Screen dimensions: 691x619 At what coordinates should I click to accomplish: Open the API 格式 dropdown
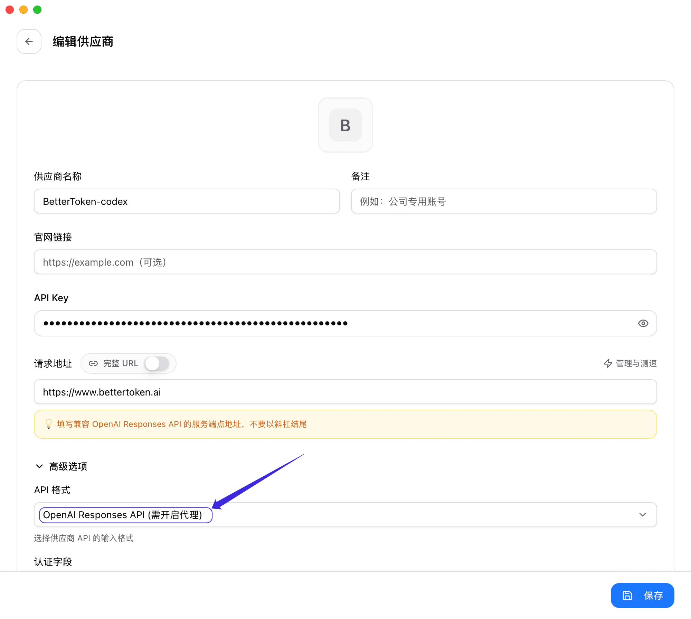[x=345, y=515]
